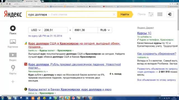Open Chrome menu hamburger icon
179x100 pixels.
178,4
